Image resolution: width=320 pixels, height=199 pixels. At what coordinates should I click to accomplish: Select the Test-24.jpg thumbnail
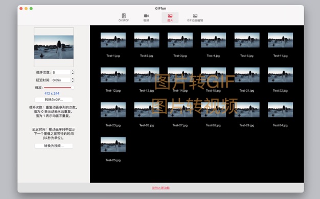pos(280,109)
